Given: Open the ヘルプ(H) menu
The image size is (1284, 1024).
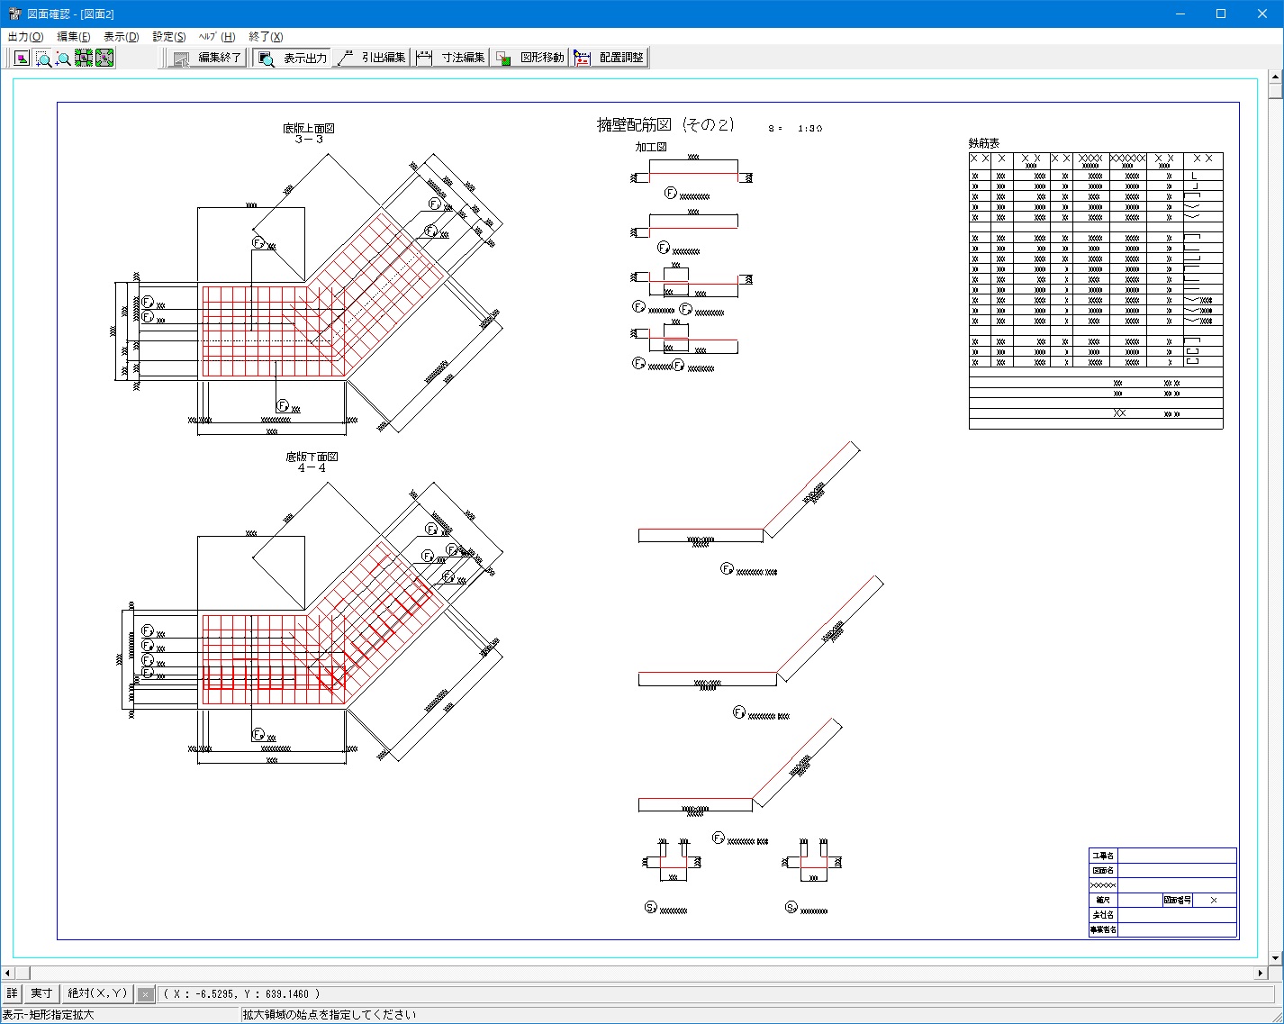Looking at the screenshot, I should (x=217, y=37).
